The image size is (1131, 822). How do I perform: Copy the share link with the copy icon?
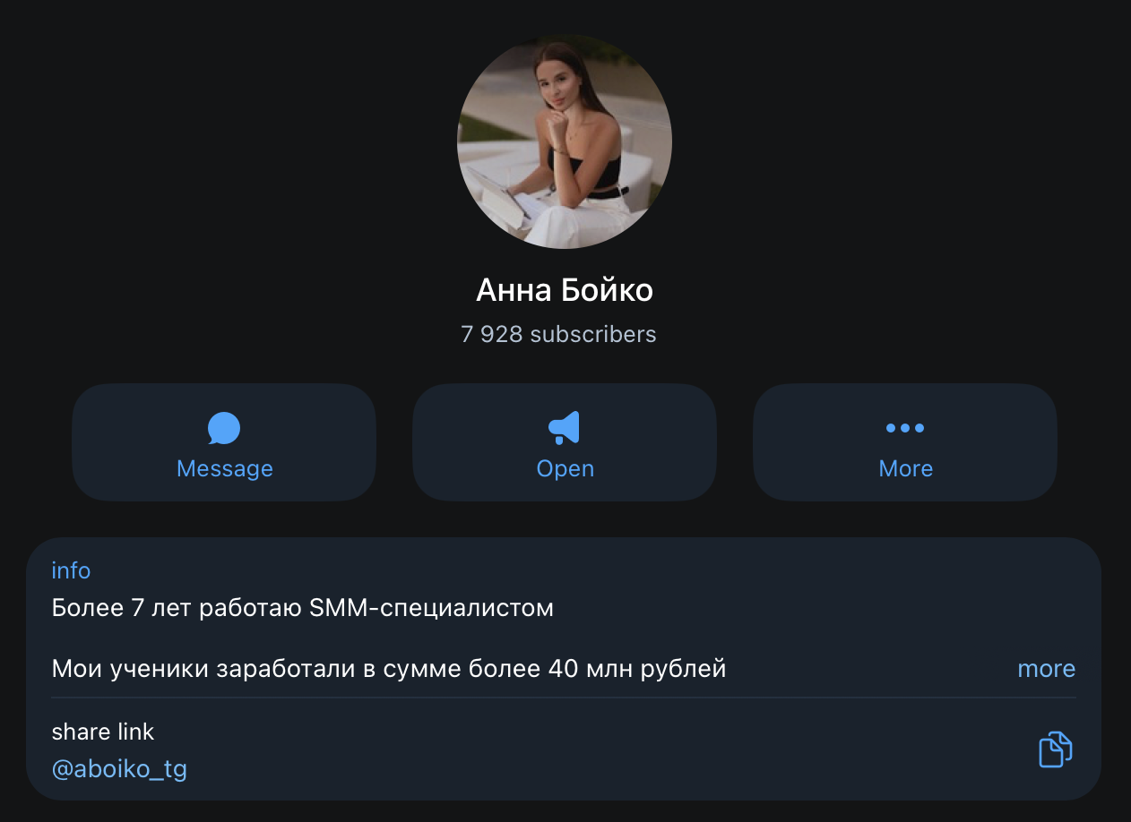pos(1055,749)
